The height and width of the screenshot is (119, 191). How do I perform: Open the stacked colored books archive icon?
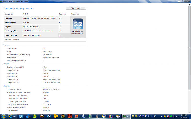(x=111, y=116)
